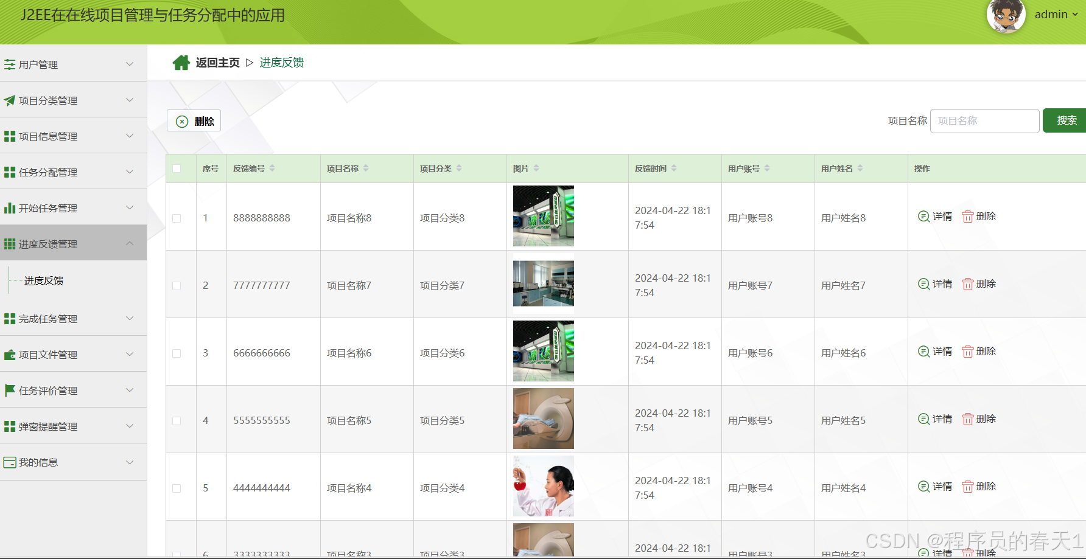Click the sort arrows on 反馈时间 column
1086x559 pixels.
tap(674, 168)
